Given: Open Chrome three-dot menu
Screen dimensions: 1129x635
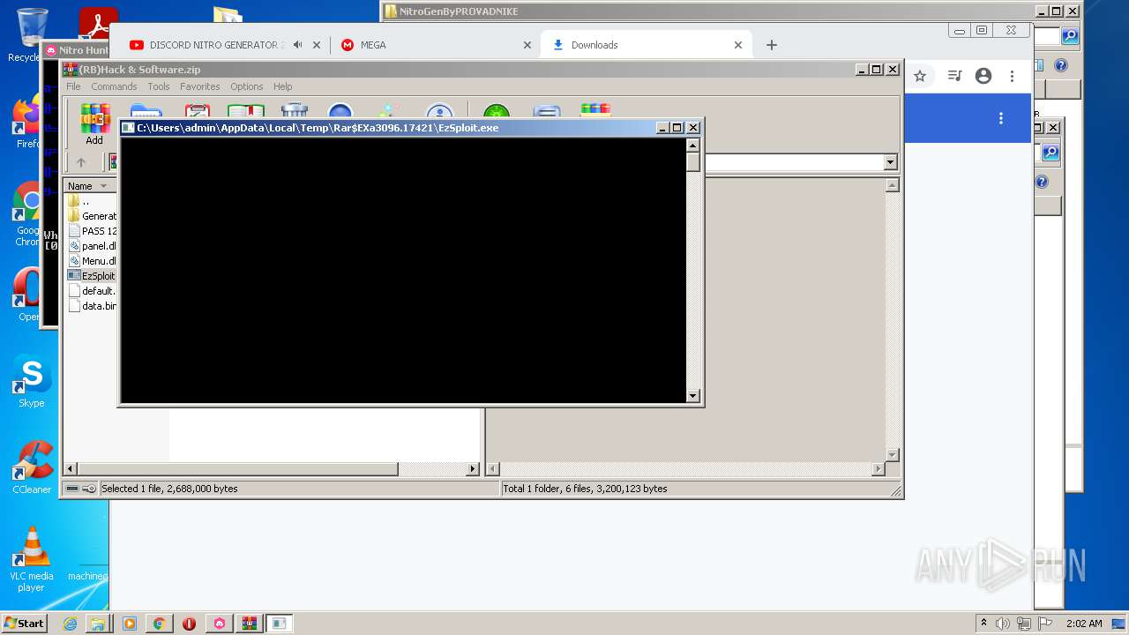Looking at the screenshot, I should pos(1013,76).
